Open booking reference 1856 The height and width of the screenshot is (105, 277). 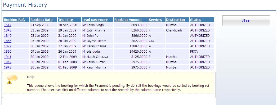(8, 41)
